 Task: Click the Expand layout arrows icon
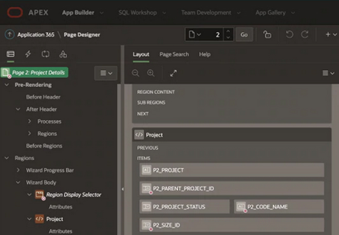click(x=174, y=73)
